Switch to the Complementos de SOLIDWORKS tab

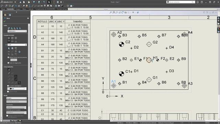click(x=45, y=9)
